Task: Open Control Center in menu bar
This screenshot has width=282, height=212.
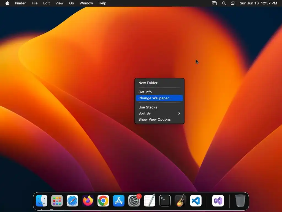Action: point(233,3)
